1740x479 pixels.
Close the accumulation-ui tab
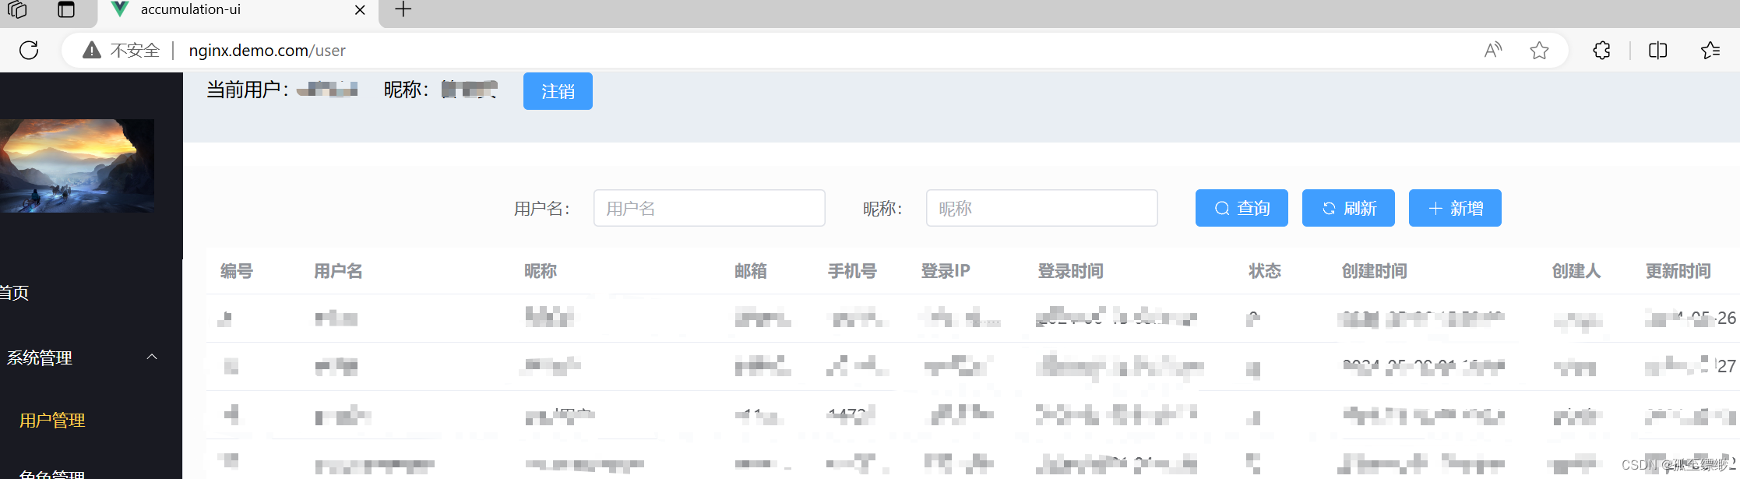coord(360,10)
